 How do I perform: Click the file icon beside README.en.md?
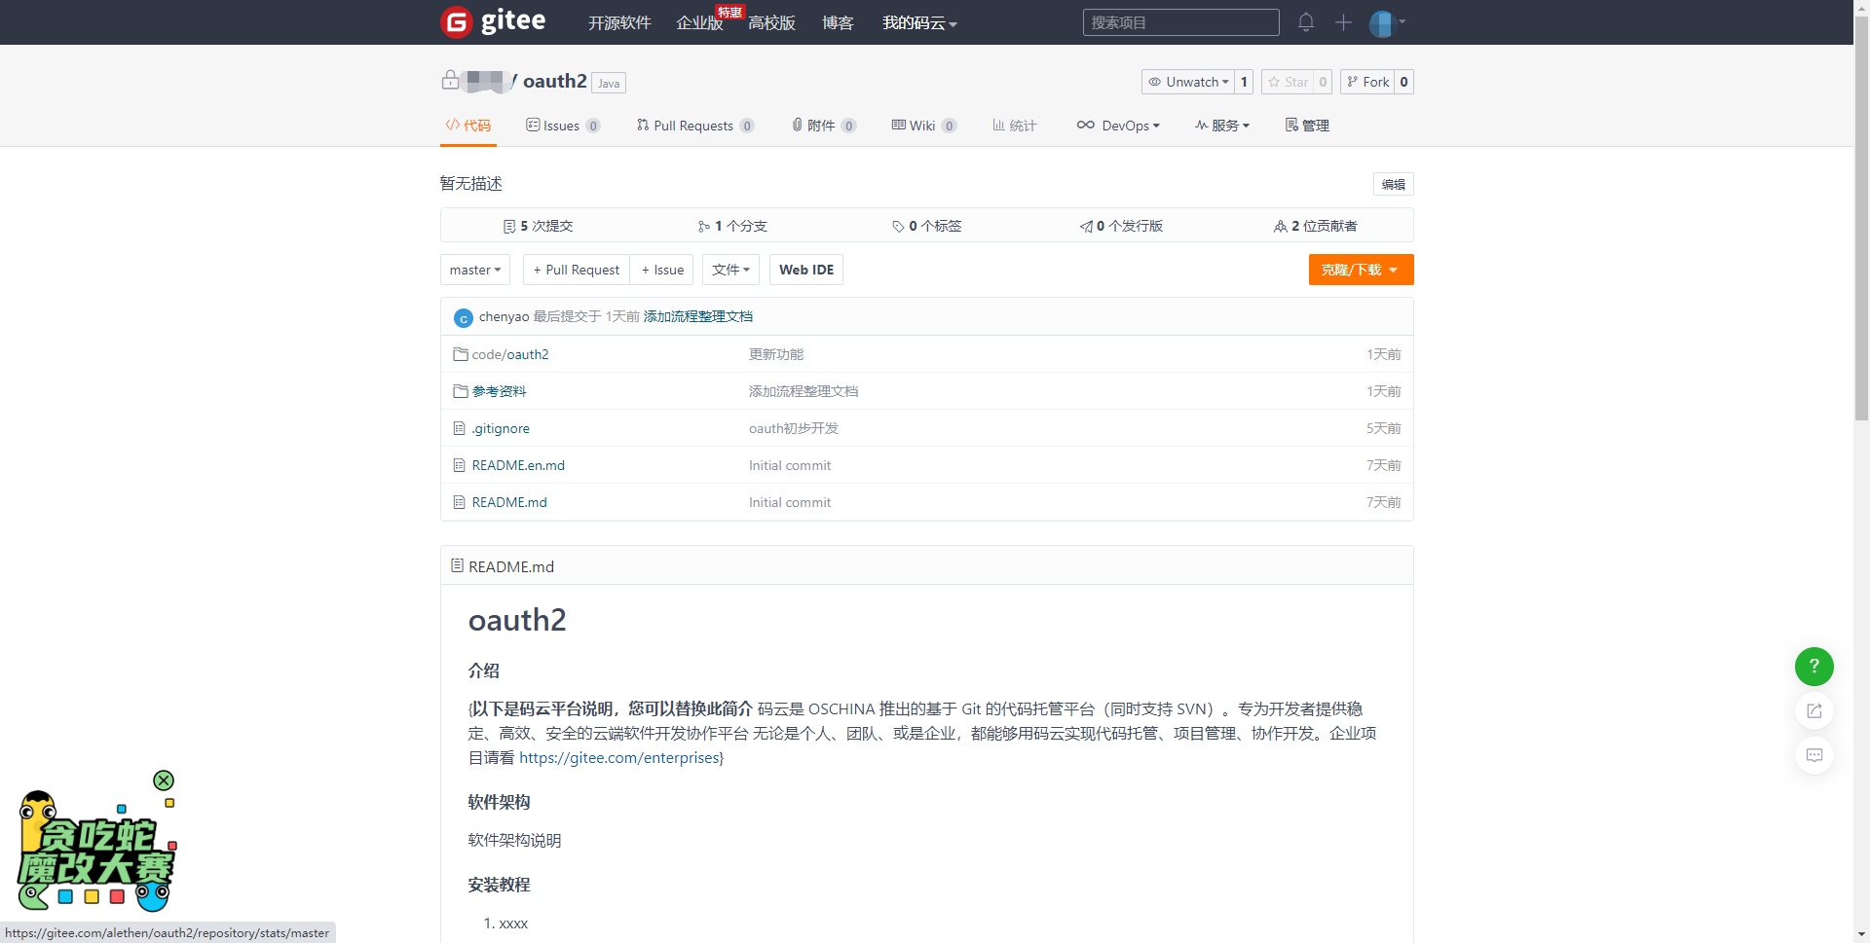(460, 465)
